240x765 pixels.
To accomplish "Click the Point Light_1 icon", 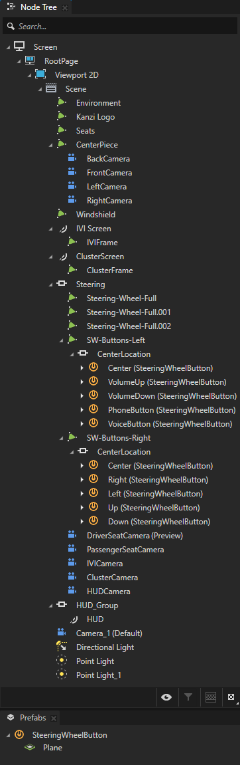I will 62,675.
